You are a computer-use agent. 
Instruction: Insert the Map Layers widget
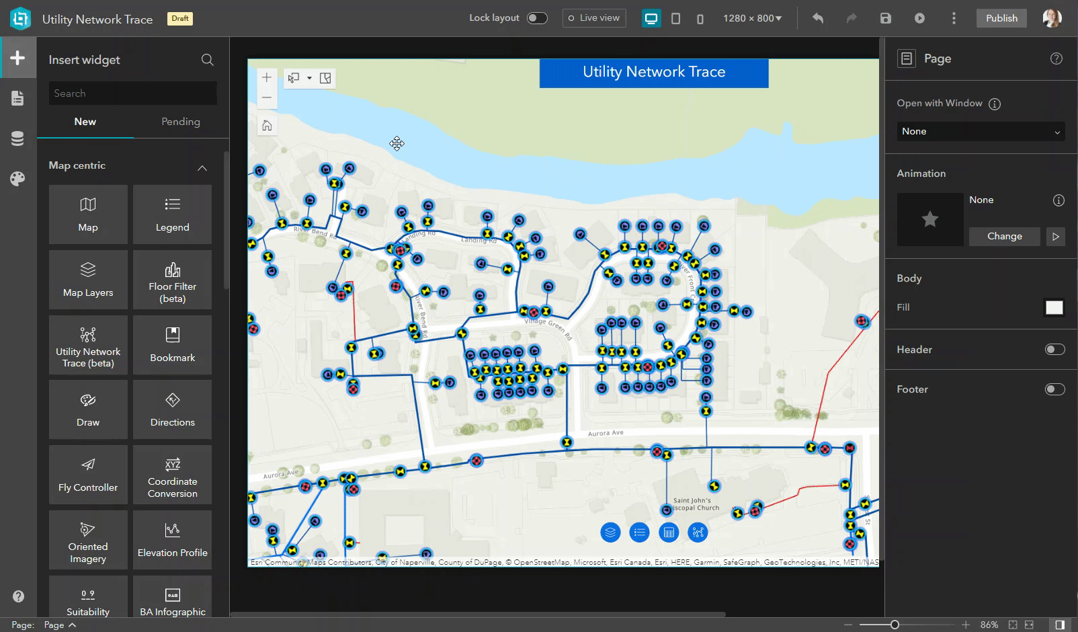(87, 279)
